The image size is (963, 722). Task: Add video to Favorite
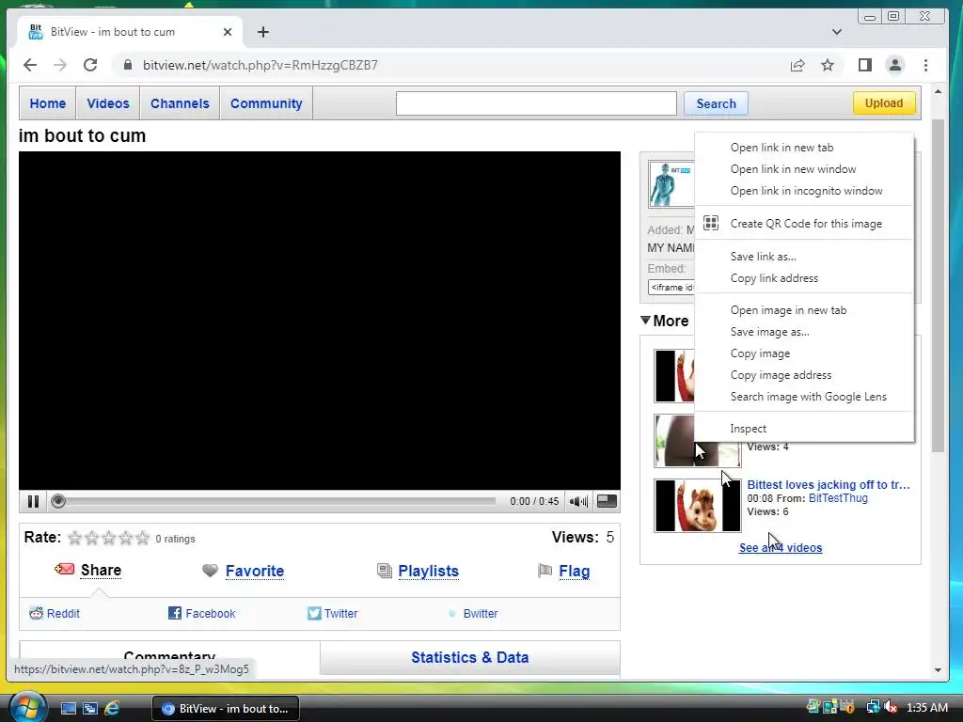pos(254,571)
